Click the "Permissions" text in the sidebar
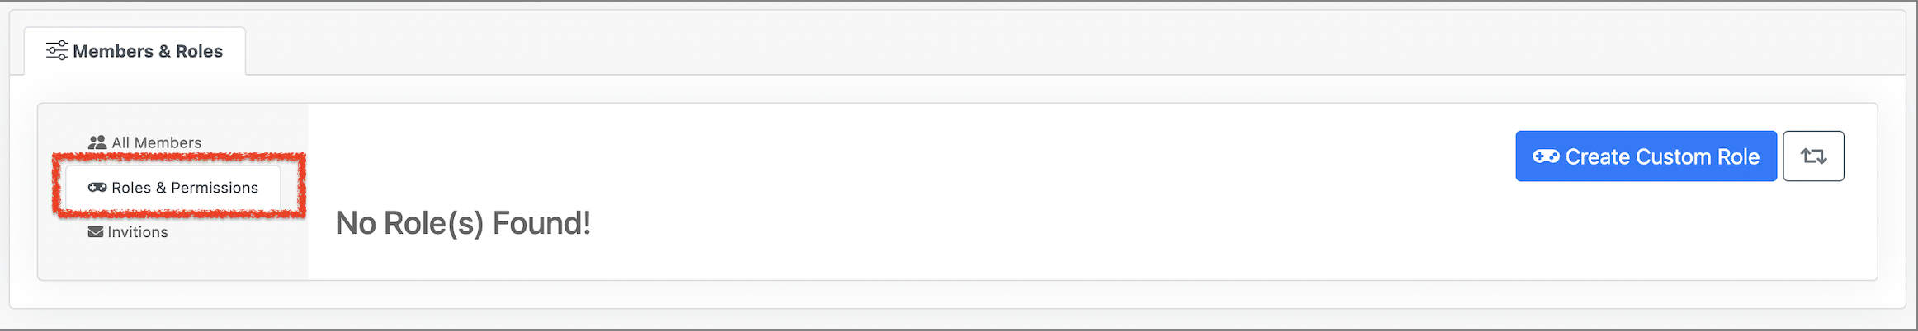The image size is (1918, 331). [215, 188]
